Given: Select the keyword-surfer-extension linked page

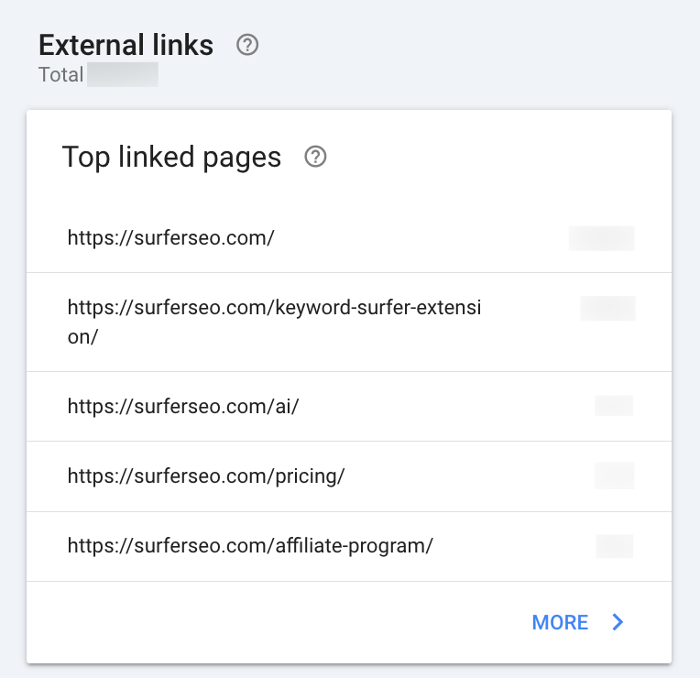Looking at the screenshot, I should click(x=274, y=309).
